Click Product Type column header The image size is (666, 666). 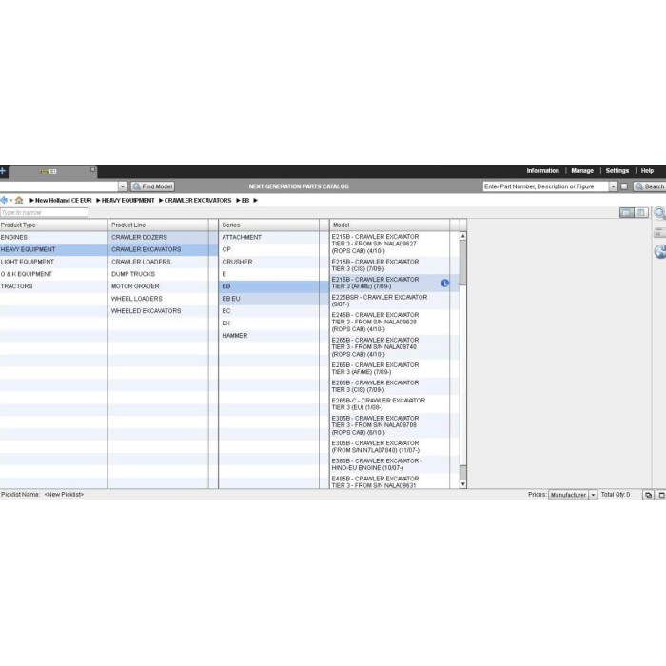click(x=53, y=225)
